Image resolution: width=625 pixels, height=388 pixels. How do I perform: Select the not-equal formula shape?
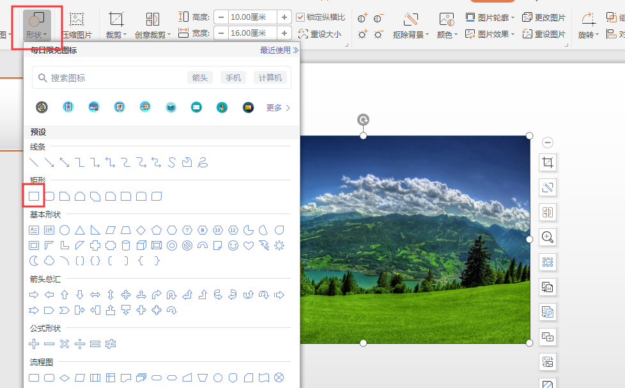[x=111, y=344]
